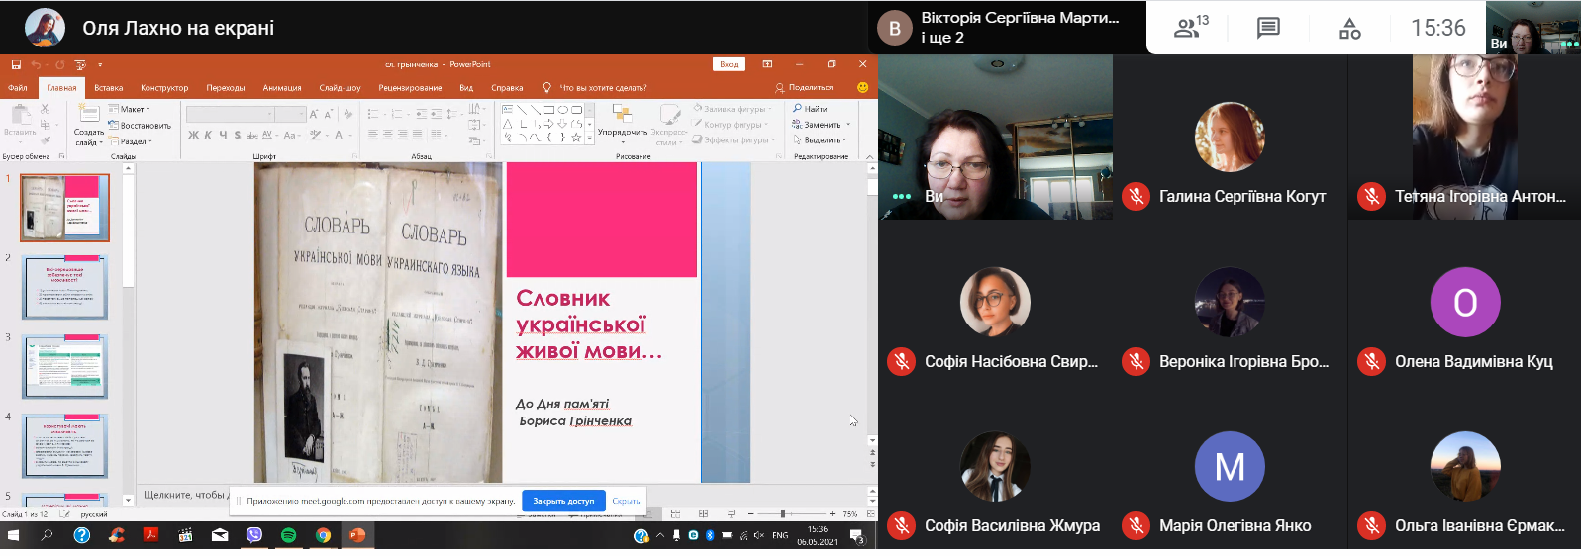This screenshot has width=1581, height=556.
Task: Click the Закрыть доступ button
Action: click(x=563, y=501)
